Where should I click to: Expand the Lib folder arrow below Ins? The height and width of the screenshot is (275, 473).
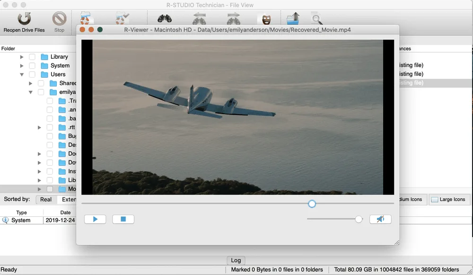coord(39,180)
